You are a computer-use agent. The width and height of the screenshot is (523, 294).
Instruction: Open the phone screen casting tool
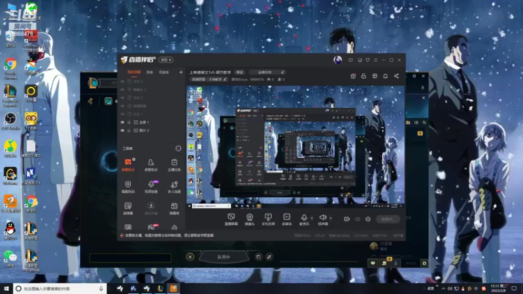268,220
